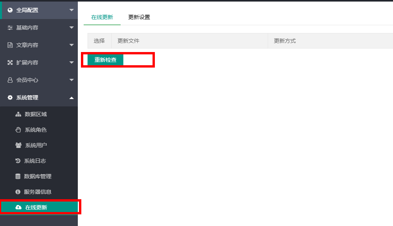Screen dimensions: 393x226
Task: Switch to the 在线更新 tab
Action: coord(102,17)
